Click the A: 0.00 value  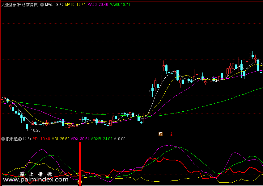pos(120,138)
